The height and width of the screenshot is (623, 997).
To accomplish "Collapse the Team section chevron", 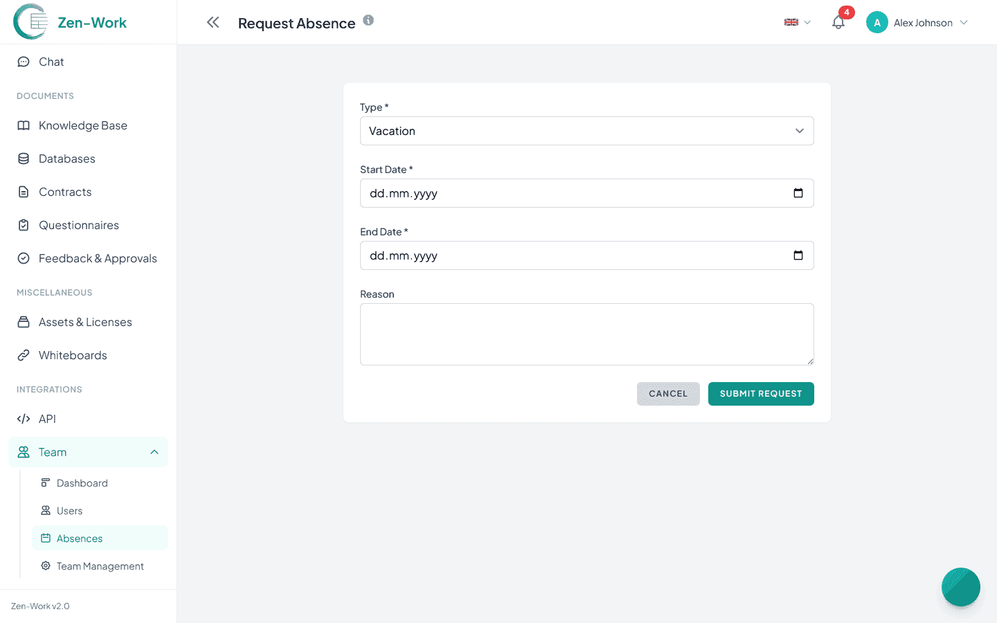I will pos(154,452).
